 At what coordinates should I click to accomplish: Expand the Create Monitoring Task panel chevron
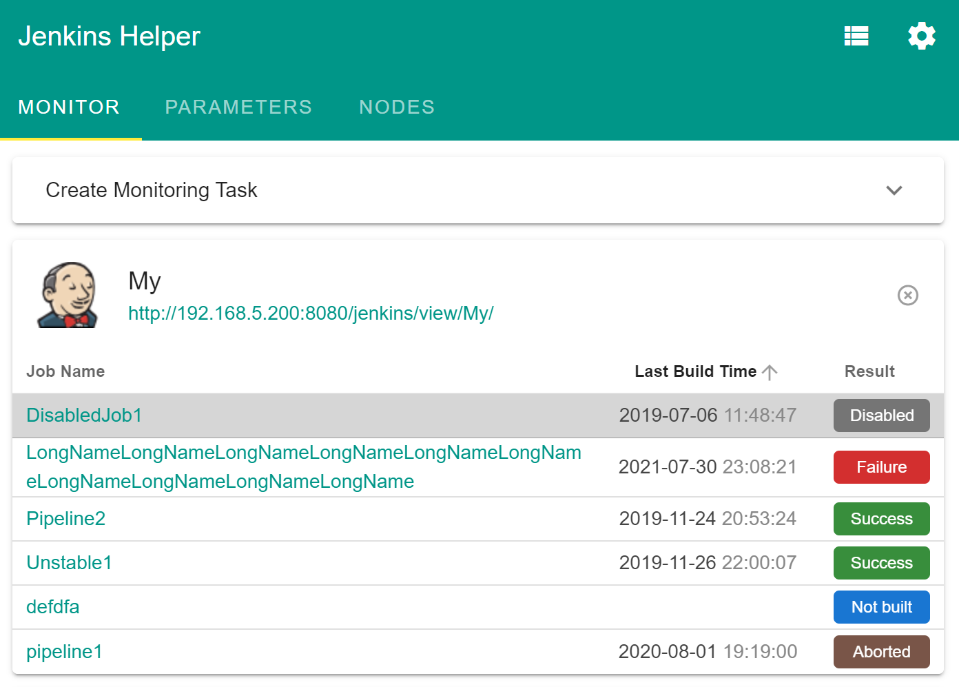pyautogui.click(x=894, y=190)
